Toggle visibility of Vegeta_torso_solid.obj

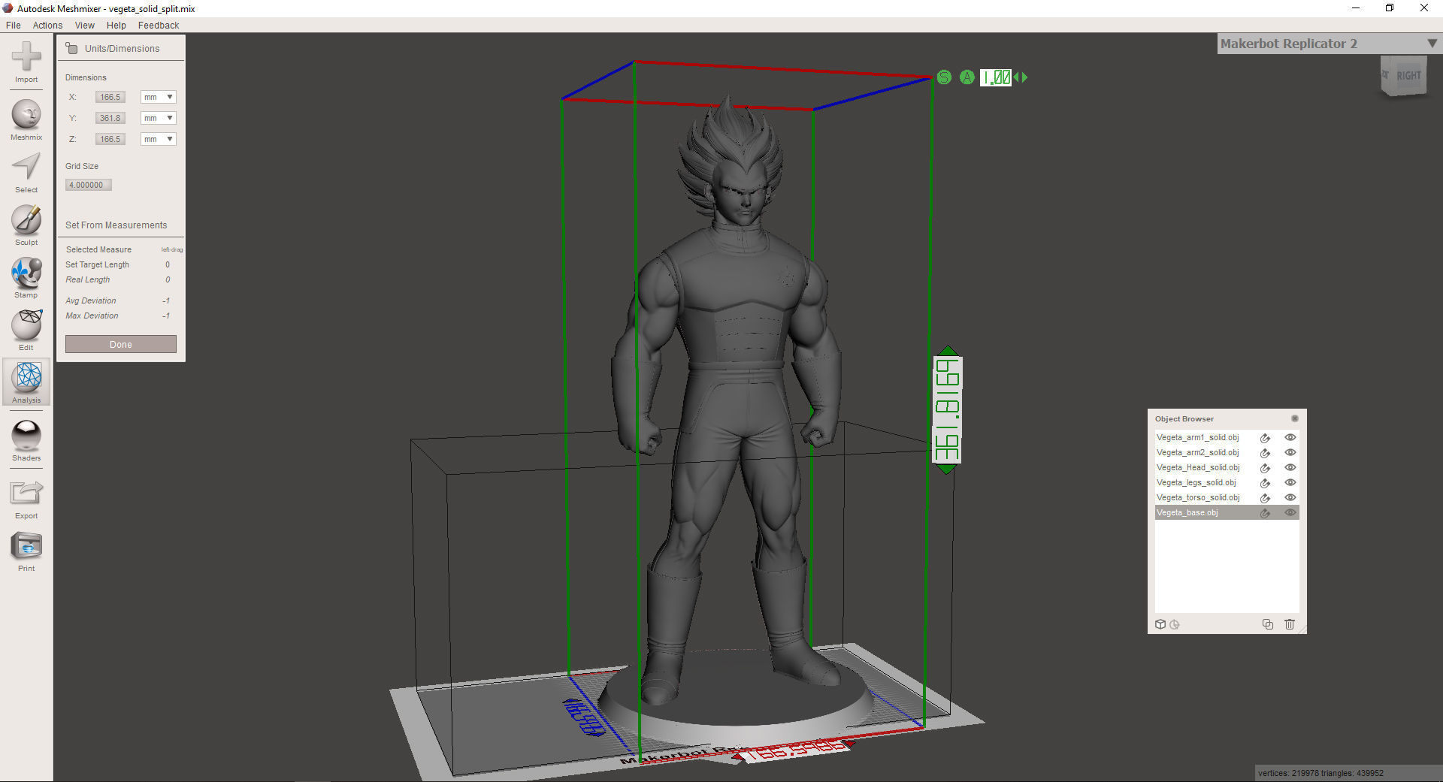click(x=1290, y=497)
